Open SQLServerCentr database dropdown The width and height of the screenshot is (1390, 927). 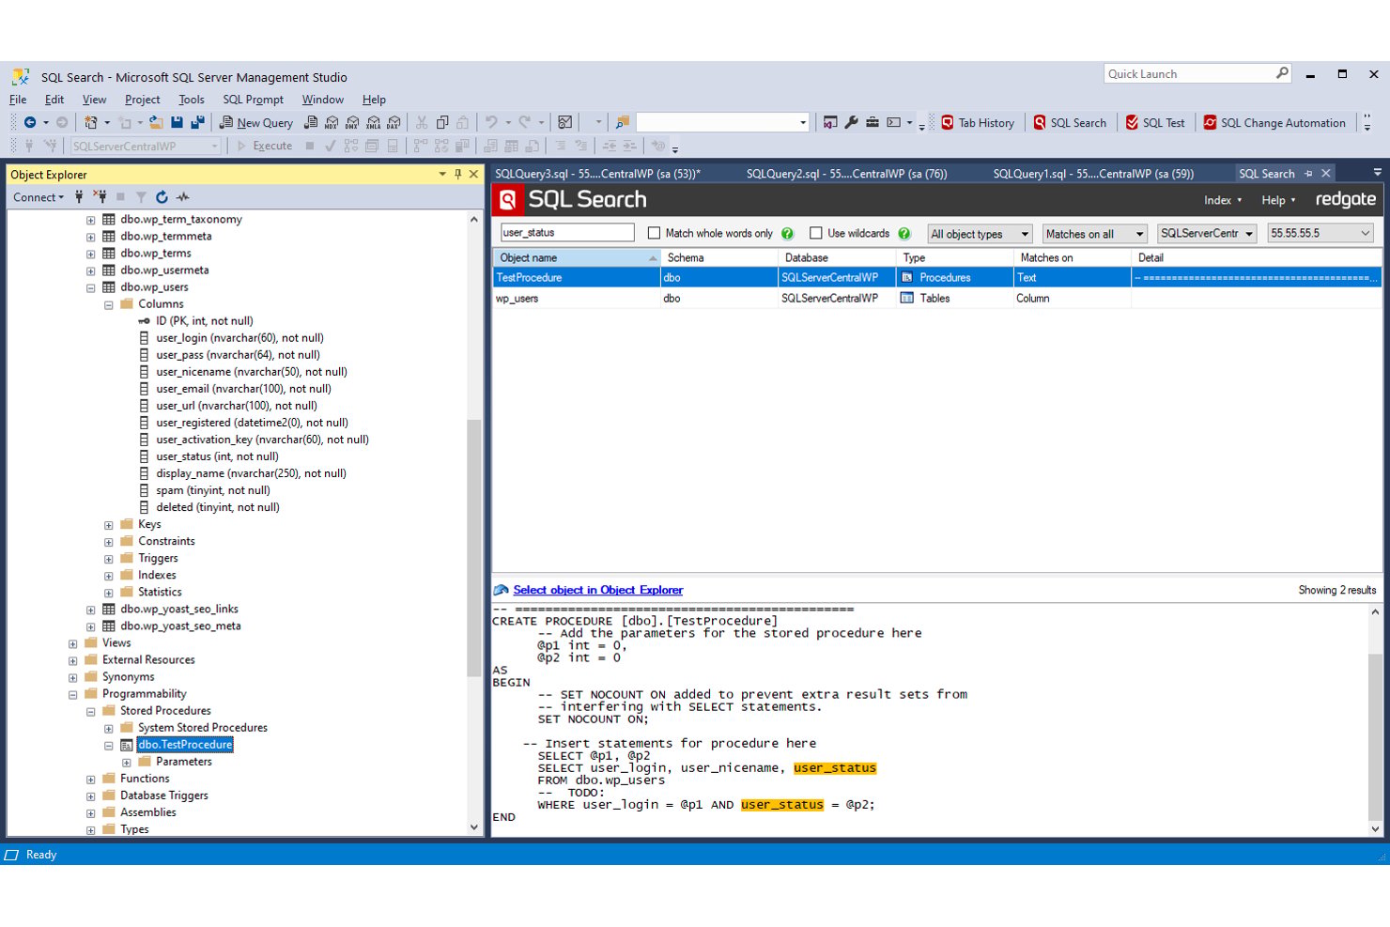[x=1207, y=234]
